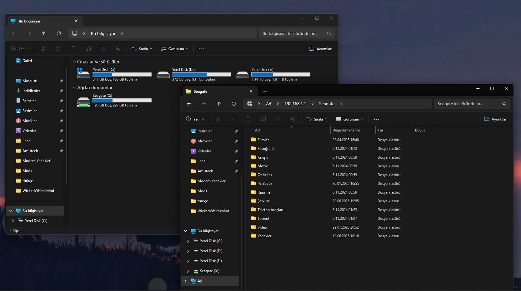
Task: Click Seagate klasöründe ara search field
Action: (x=472, y=104)
